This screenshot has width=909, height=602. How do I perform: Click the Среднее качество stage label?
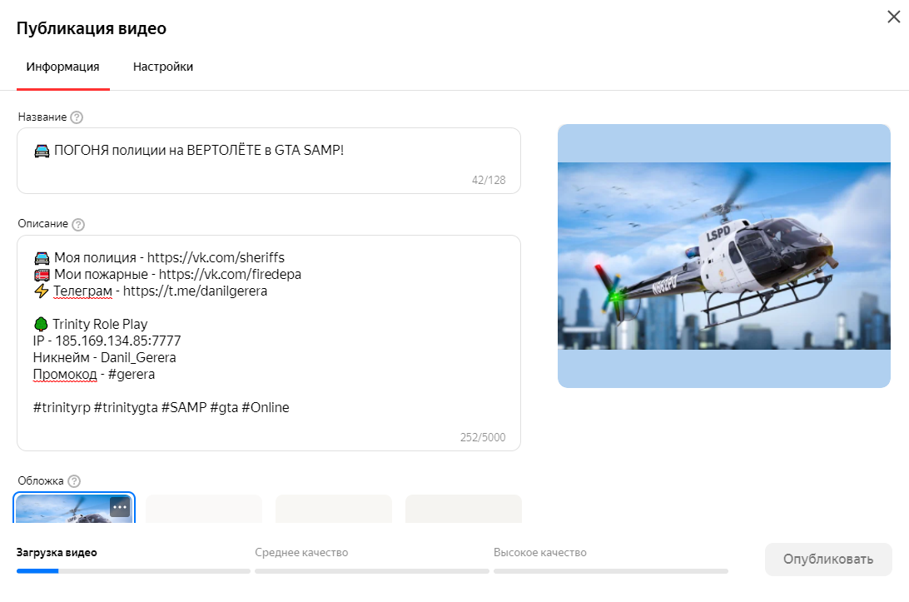pyautogui.click(x=301, y=553)
